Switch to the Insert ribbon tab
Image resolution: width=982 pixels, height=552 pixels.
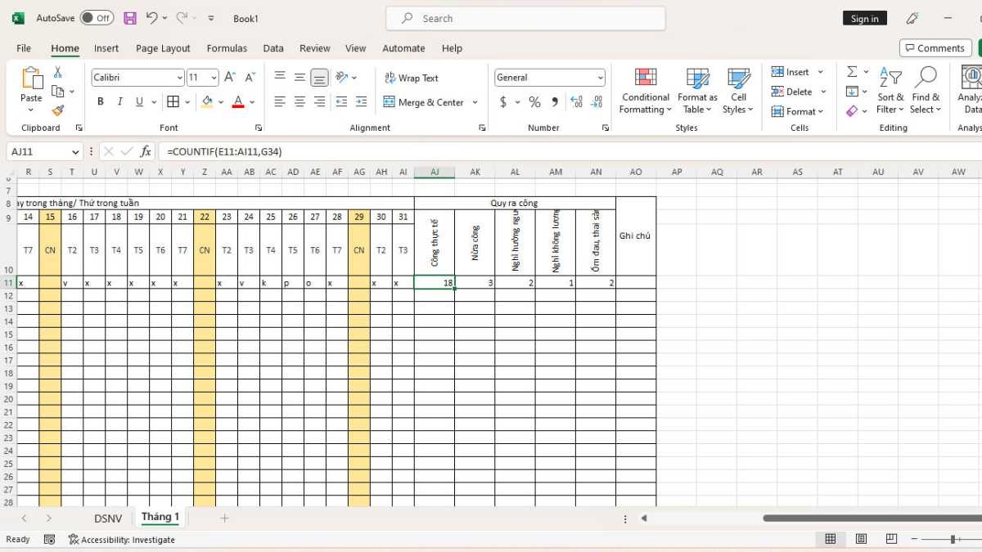(x=106, y=48)
